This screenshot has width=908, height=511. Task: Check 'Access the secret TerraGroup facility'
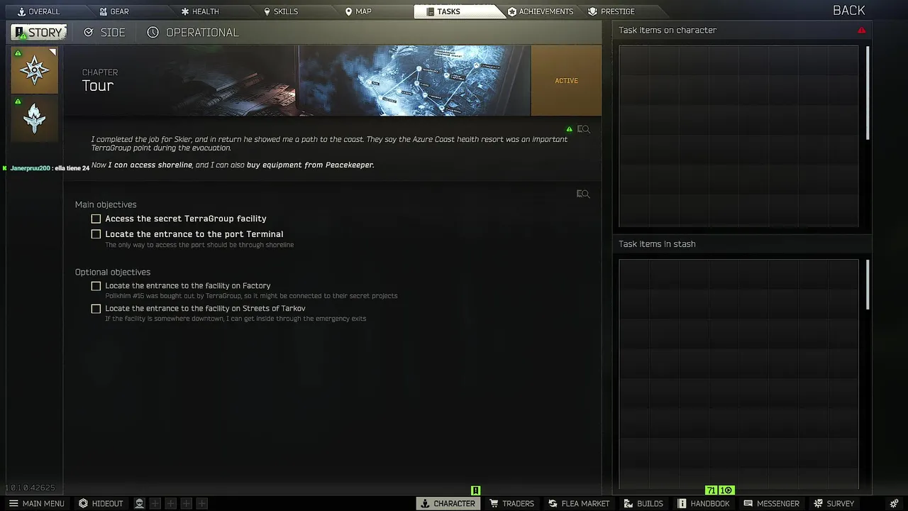coord(96,219)
